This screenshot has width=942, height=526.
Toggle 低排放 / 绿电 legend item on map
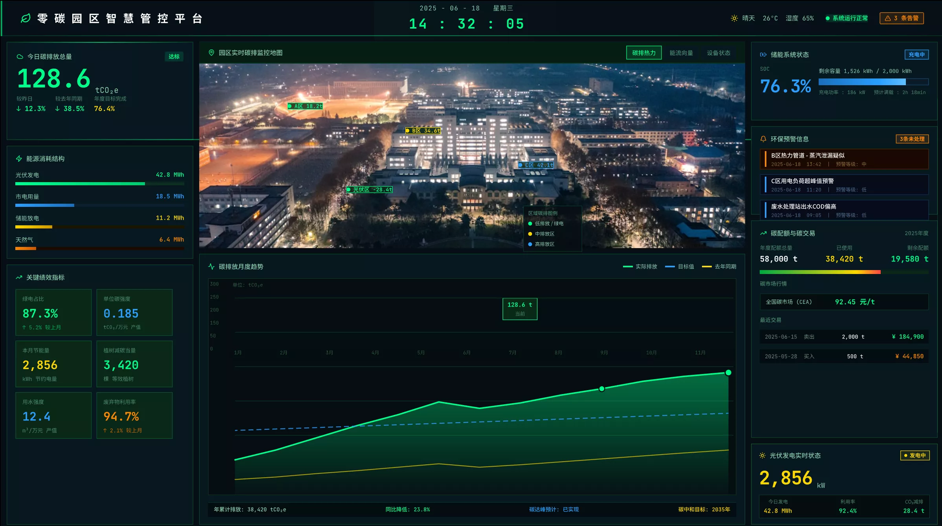tap(546, 223)
